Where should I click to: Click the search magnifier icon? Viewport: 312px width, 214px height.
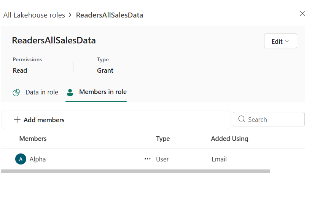point(242,119)
